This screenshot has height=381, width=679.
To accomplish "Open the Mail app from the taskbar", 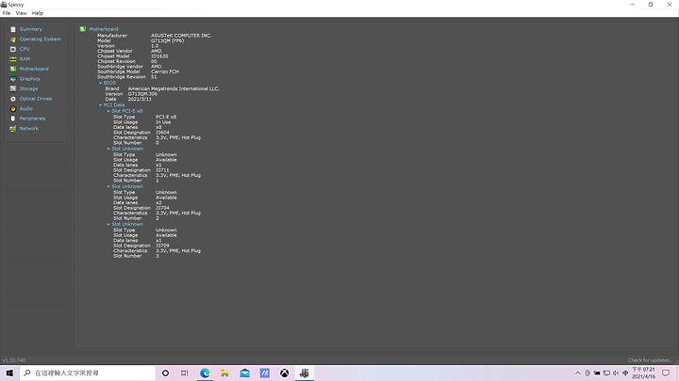I will (x=244, y=373).
